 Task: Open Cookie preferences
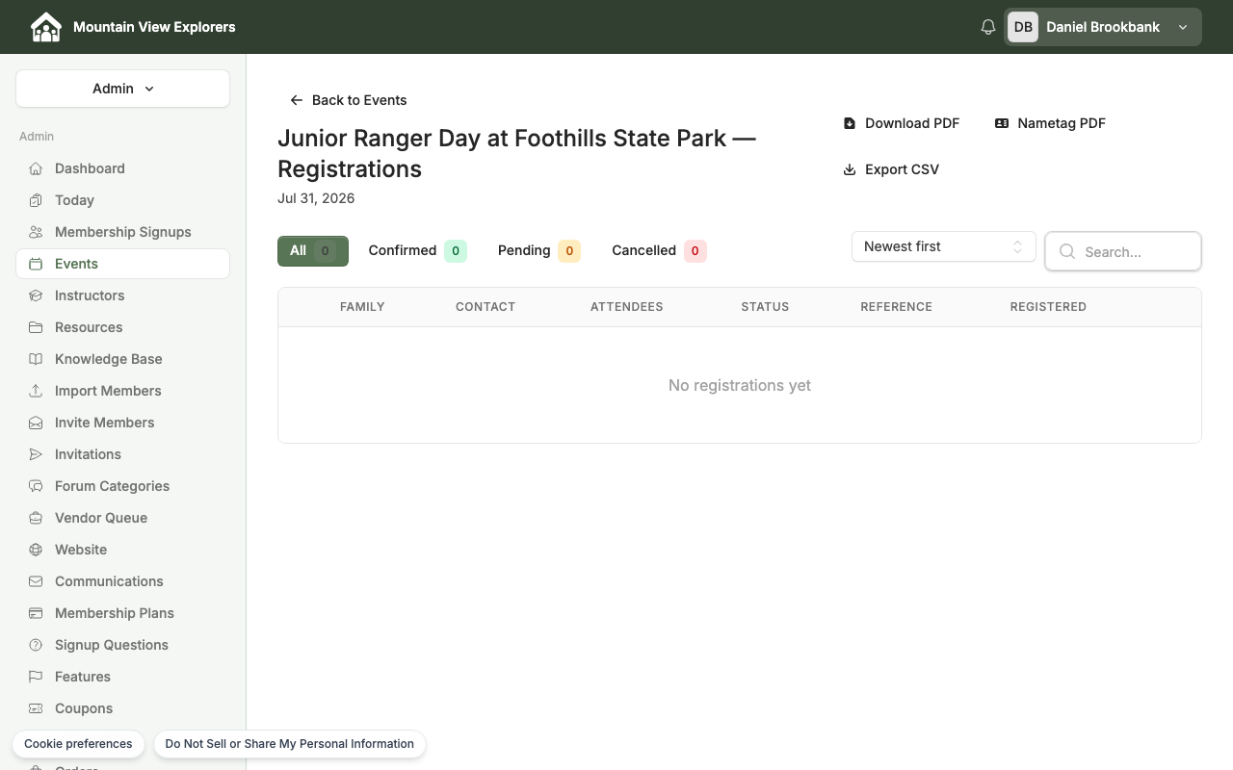(78, 744)
